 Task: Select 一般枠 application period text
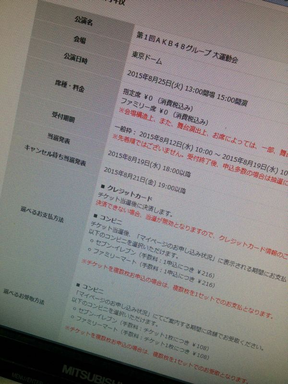(201, 150)
